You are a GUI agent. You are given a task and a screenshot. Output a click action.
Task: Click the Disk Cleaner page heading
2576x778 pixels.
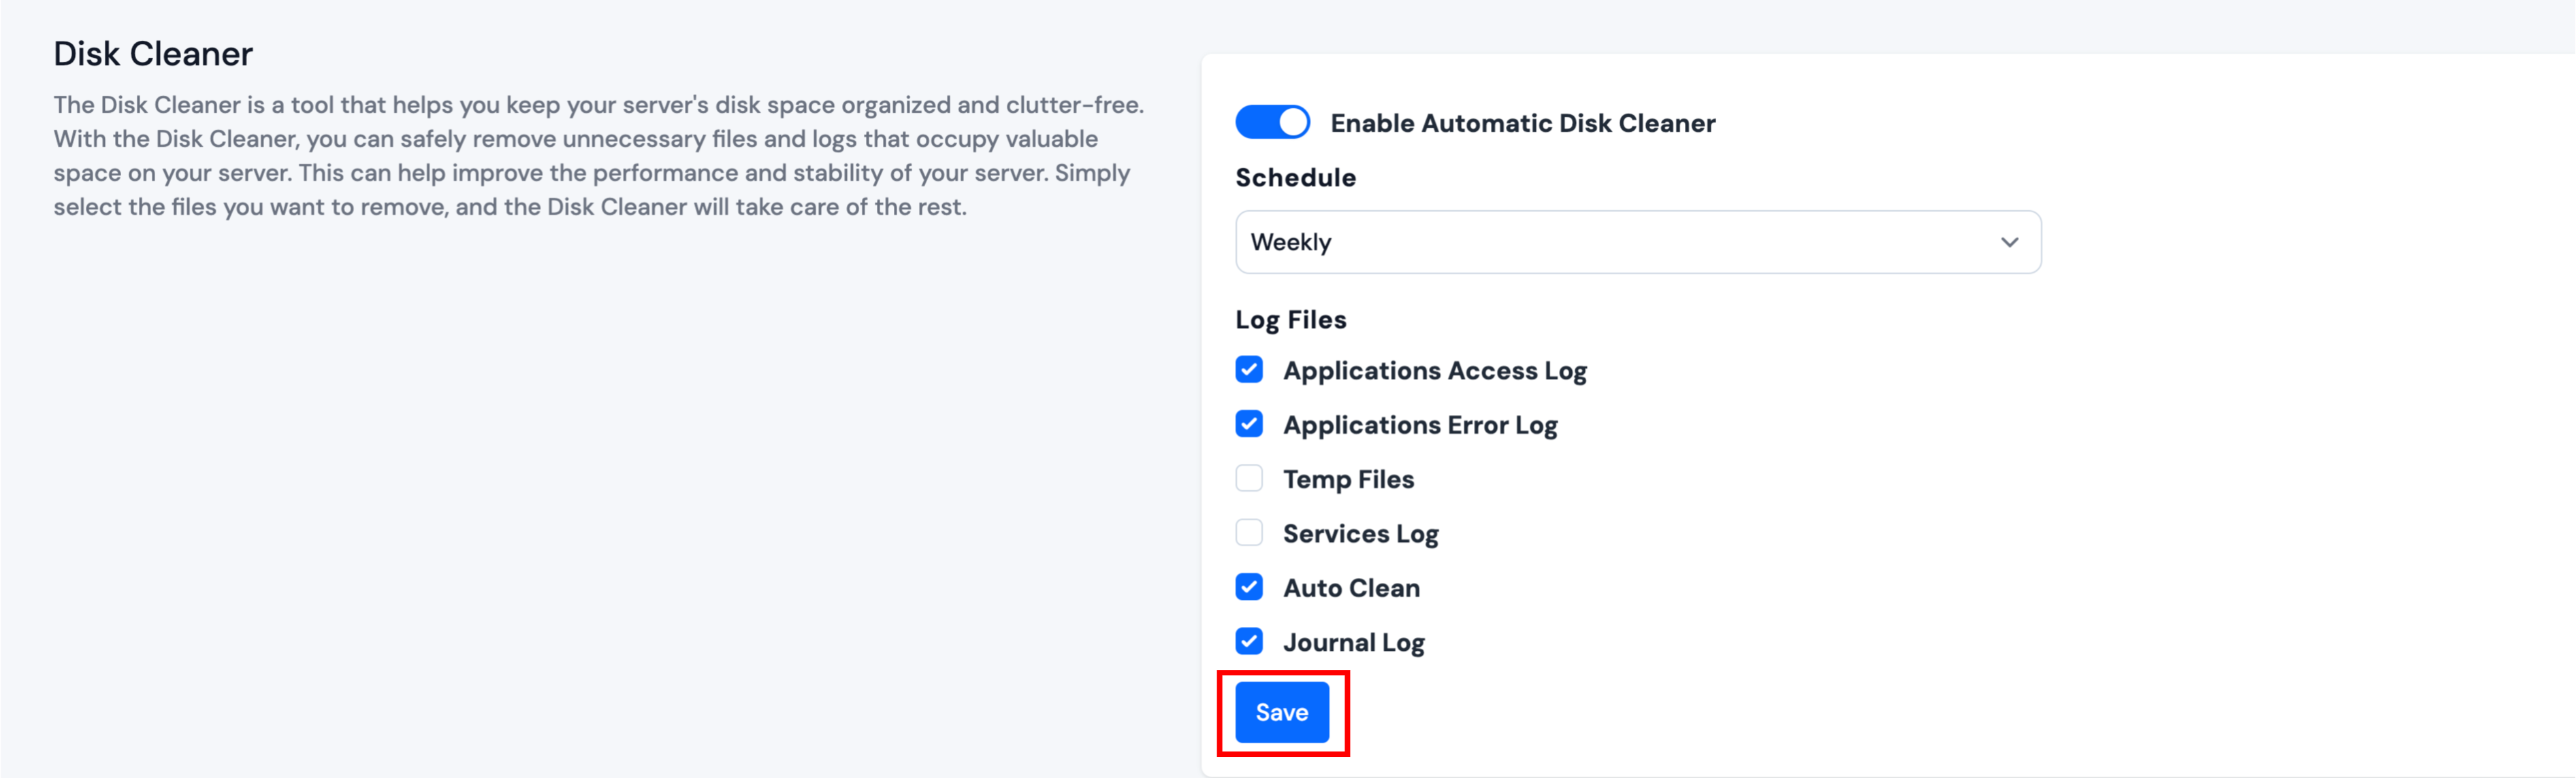(x=153, y=54)
